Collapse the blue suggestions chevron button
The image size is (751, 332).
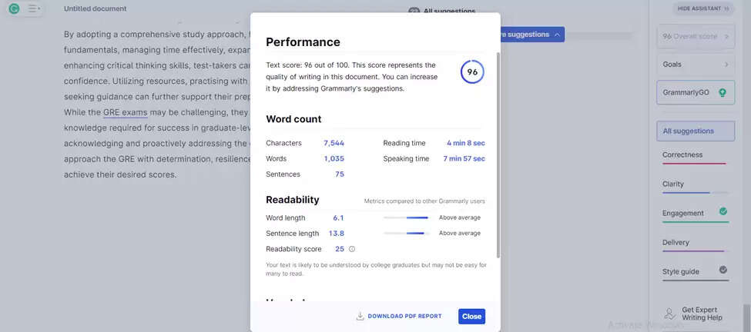click(557, 35)
